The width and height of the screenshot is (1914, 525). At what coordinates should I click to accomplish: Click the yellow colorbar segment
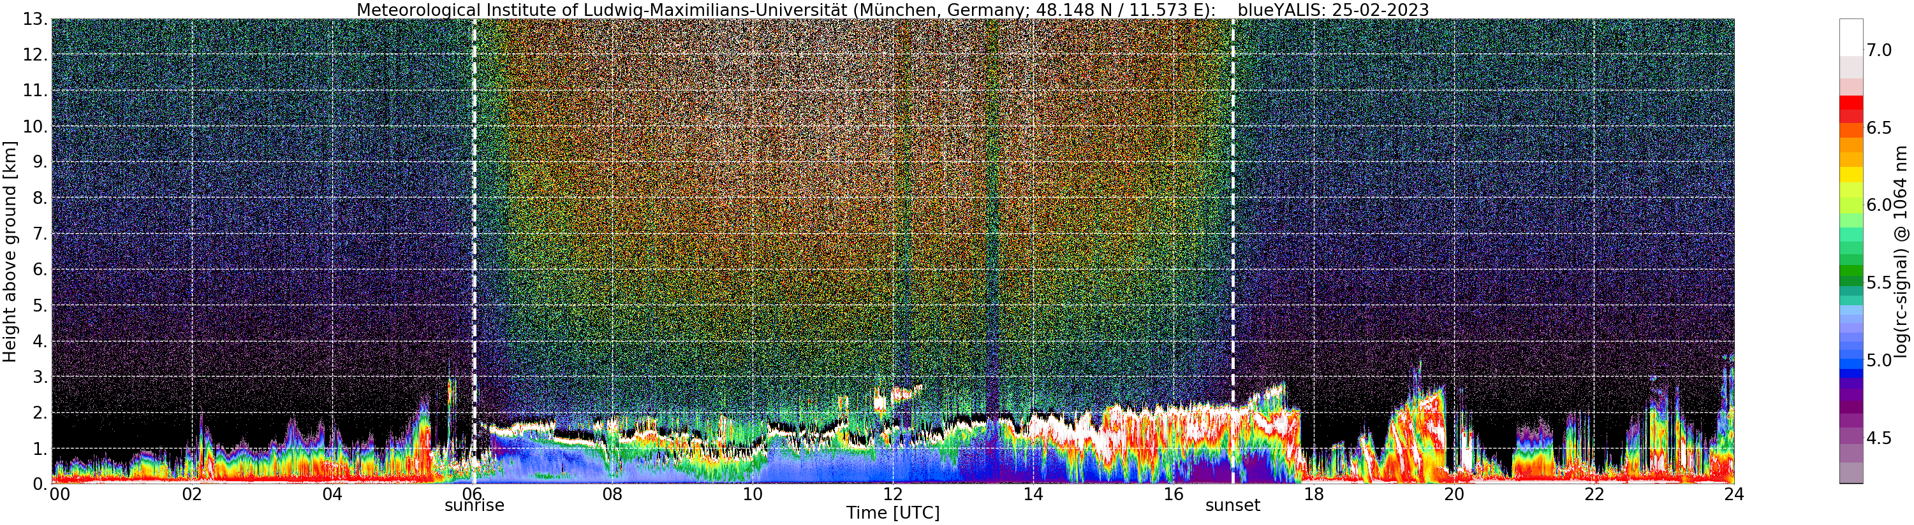[x=1851, y=175]
